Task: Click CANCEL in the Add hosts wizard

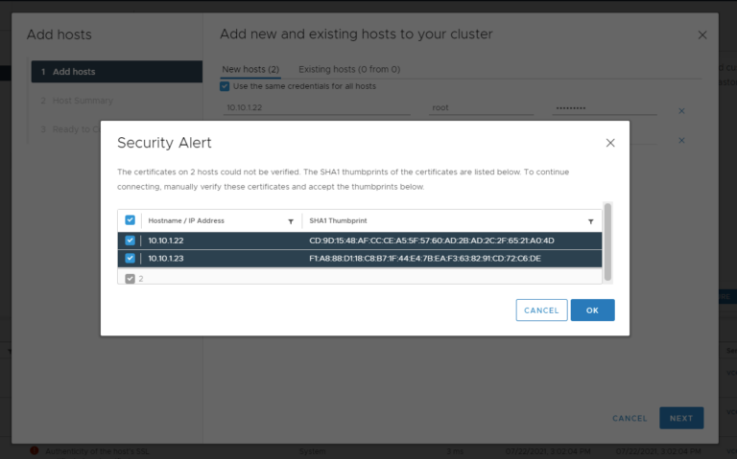Action: coord(630,418)
